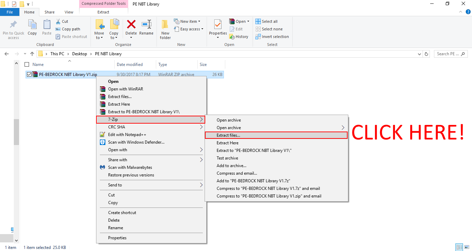Open the File tab
Image resolution: width=472 pixels, height=251 pixels.
(x=10, y=12)
